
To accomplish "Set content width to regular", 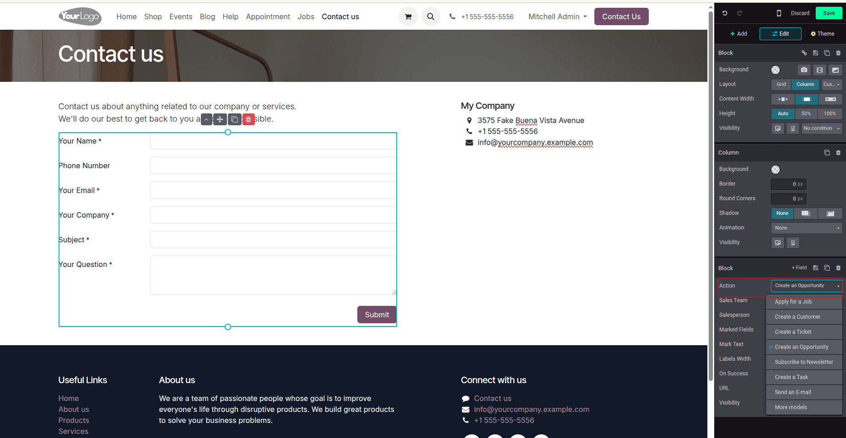I will [807, 99].
